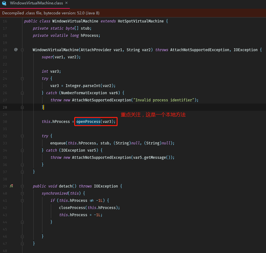Collapse the if block checking hProcess

(x=22, y=200)
